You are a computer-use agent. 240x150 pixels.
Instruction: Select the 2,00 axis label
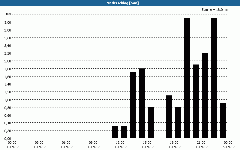8,61
